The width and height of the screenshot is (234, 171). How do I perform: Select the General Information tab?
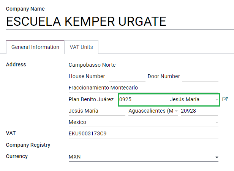(35, 47)
